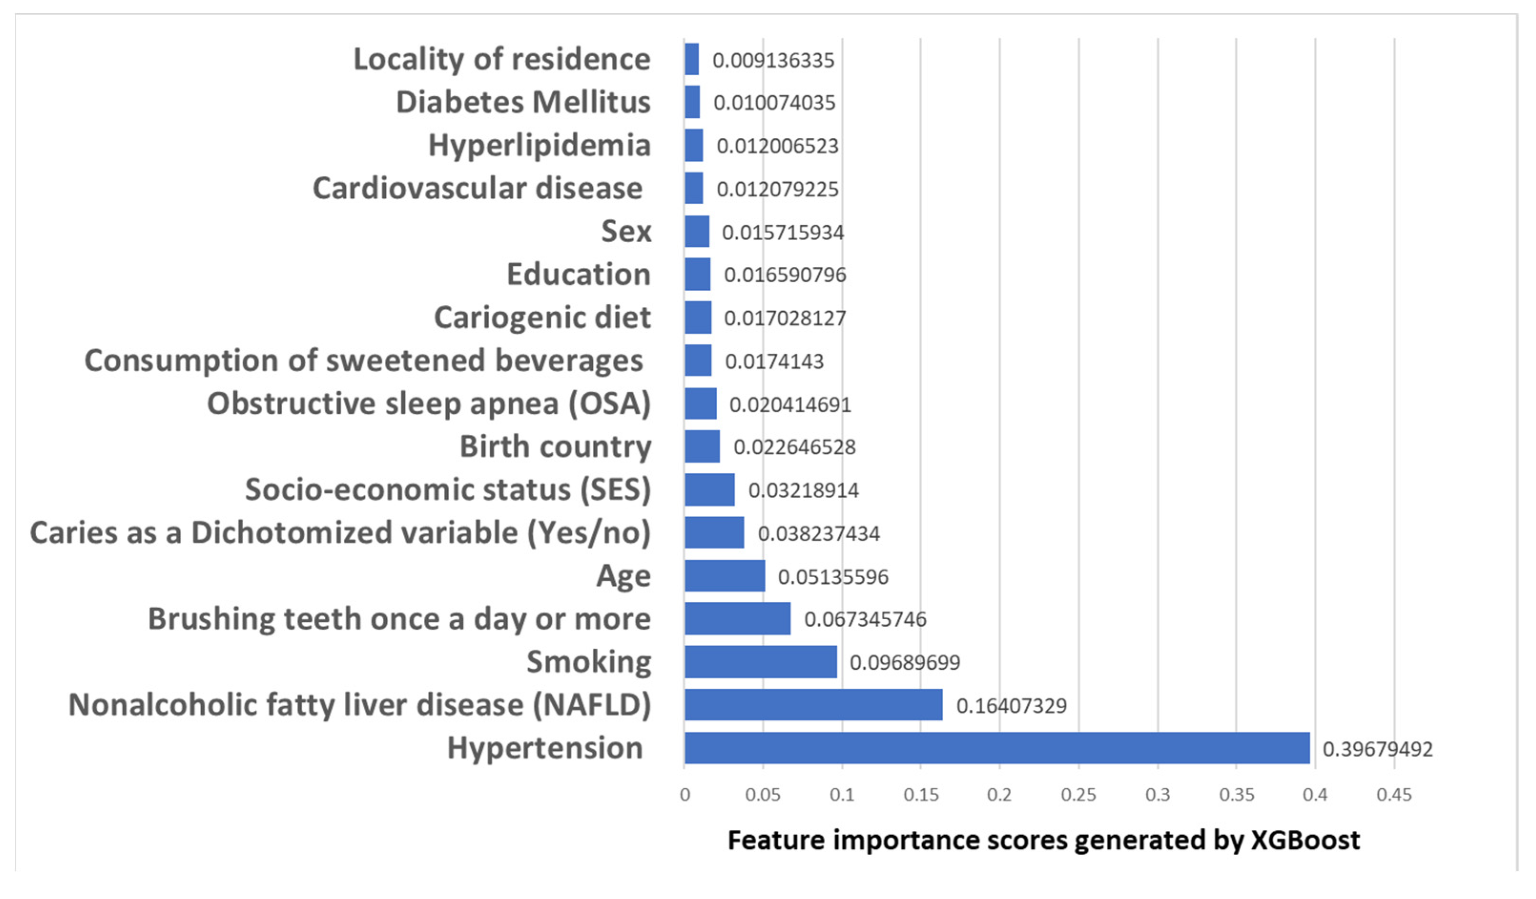This screenshot has width=1536, height=899.
Task: Select the Hyperlipidemia label
Action: pyautogui.click(x=539, y=145)
